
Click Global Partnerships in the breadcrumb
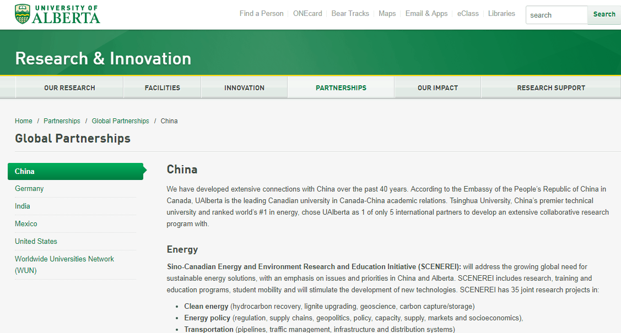click(120, 121)
